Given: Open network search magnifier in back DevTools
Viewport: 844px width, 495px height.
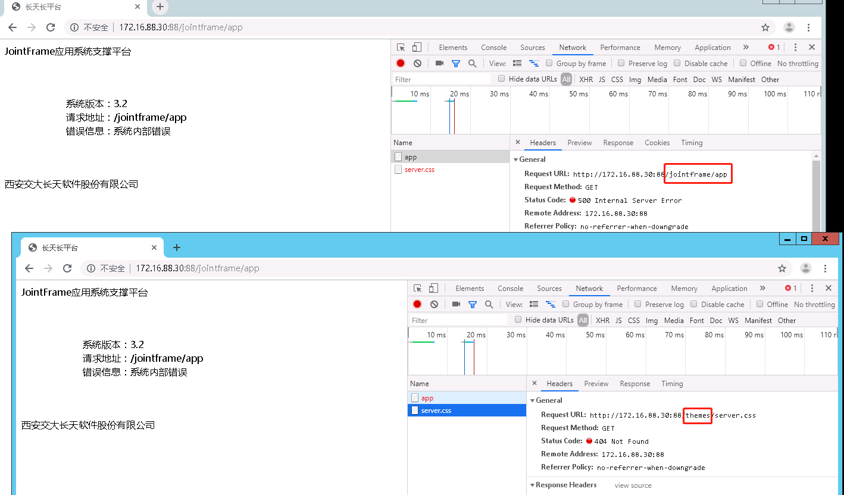Looking at the screenshot, I should pyautogui.click(x=472, y=63).
